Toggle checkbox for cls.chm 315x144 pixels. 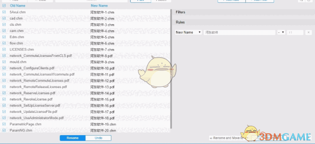(x=4, y=24)
